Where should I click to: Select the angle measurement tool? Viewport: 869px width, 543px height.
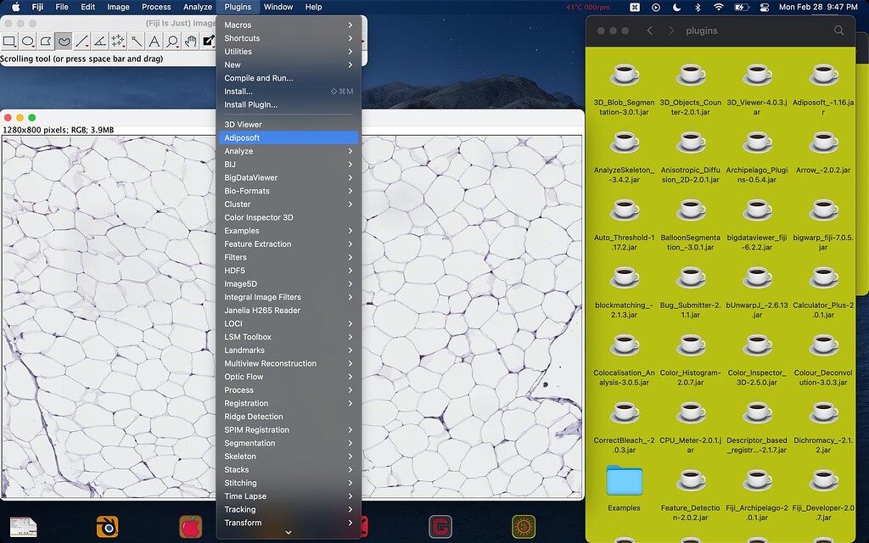(x=100, y=41)
